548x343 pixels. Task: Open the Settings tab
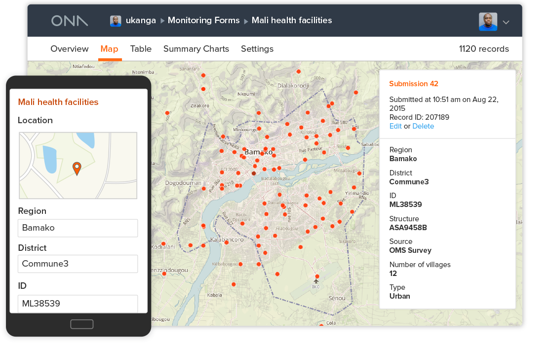click(x=257, y=49)
